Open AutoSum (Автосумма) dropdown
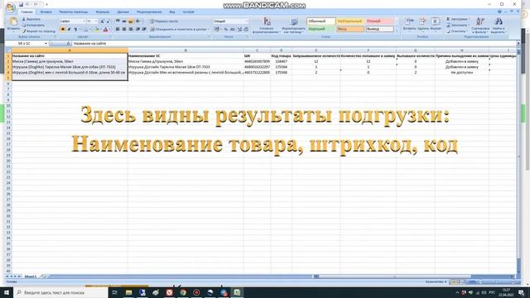The image size is (530, 298). [x=457, y=19]
